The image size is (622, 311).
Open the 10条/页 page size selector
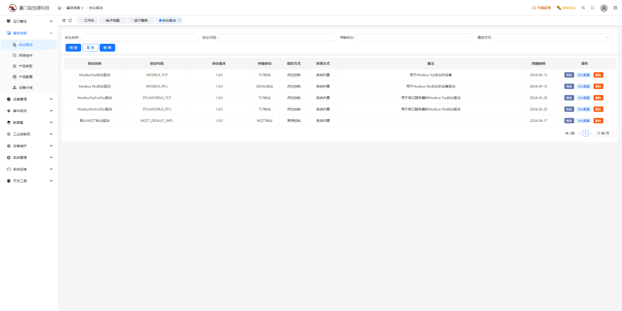pyautogui.click(x=605, y=133)
